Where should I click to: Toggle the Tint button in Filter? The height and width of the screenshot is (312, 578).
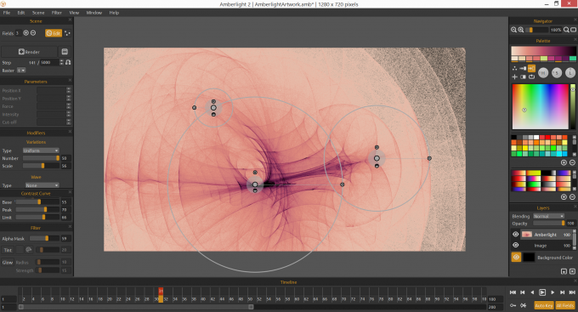pyautogui.click(x=8, y=250)
